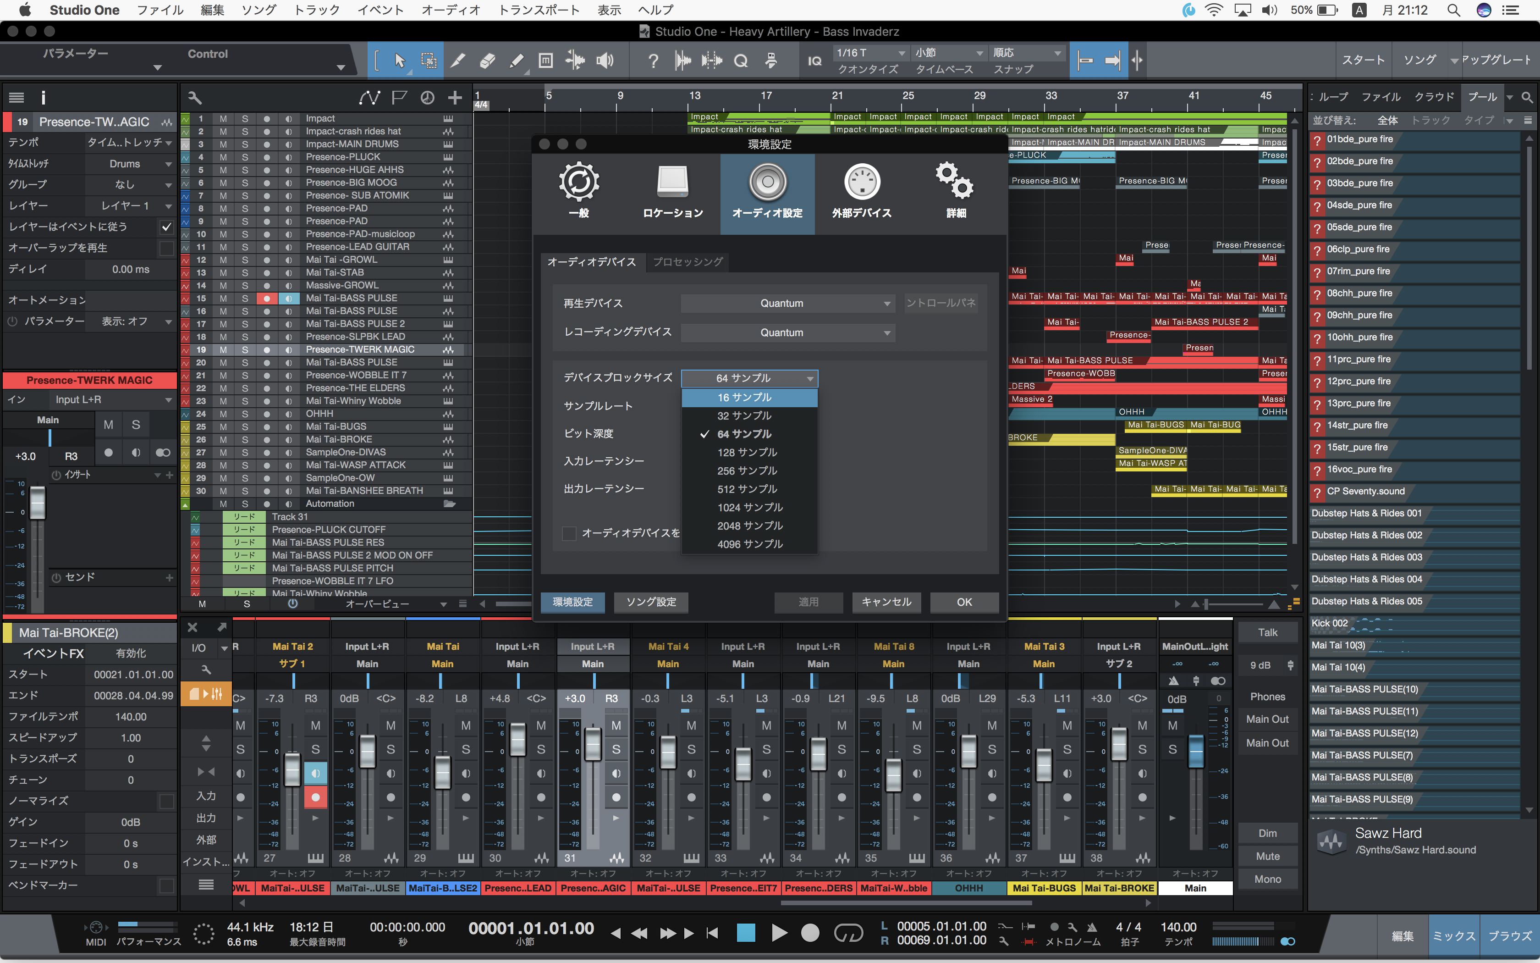Click the OK button in preferences
The height and width of the screenshot is (963, 1540).
(964, 602)
